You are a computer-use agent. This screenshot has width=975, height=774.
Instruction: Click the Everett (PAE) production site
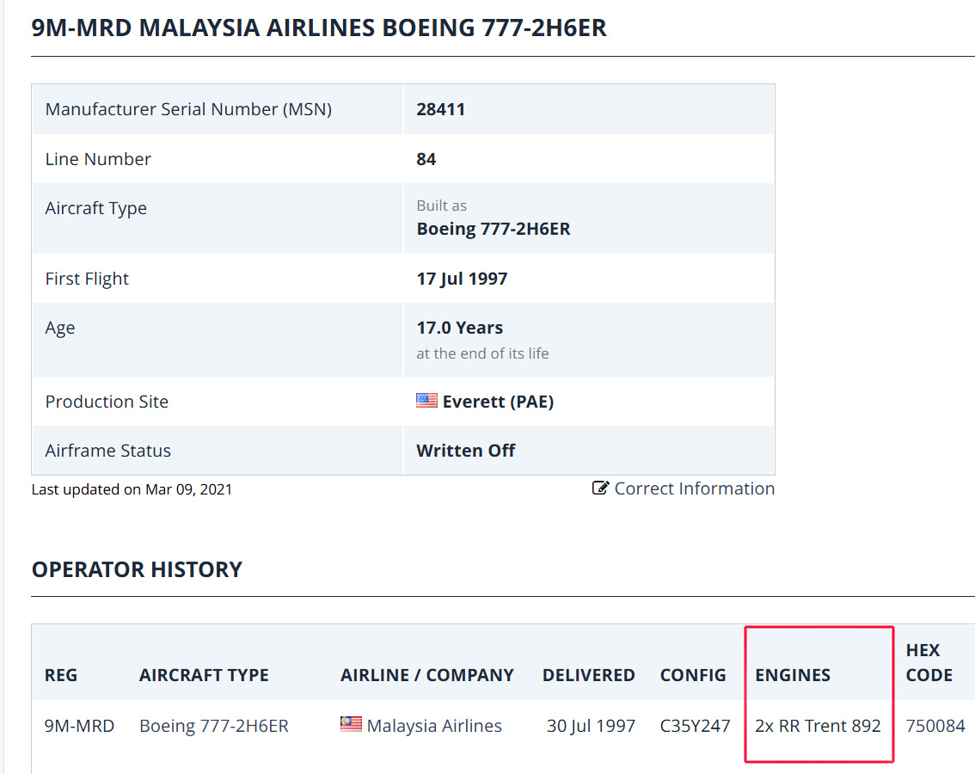498,402
